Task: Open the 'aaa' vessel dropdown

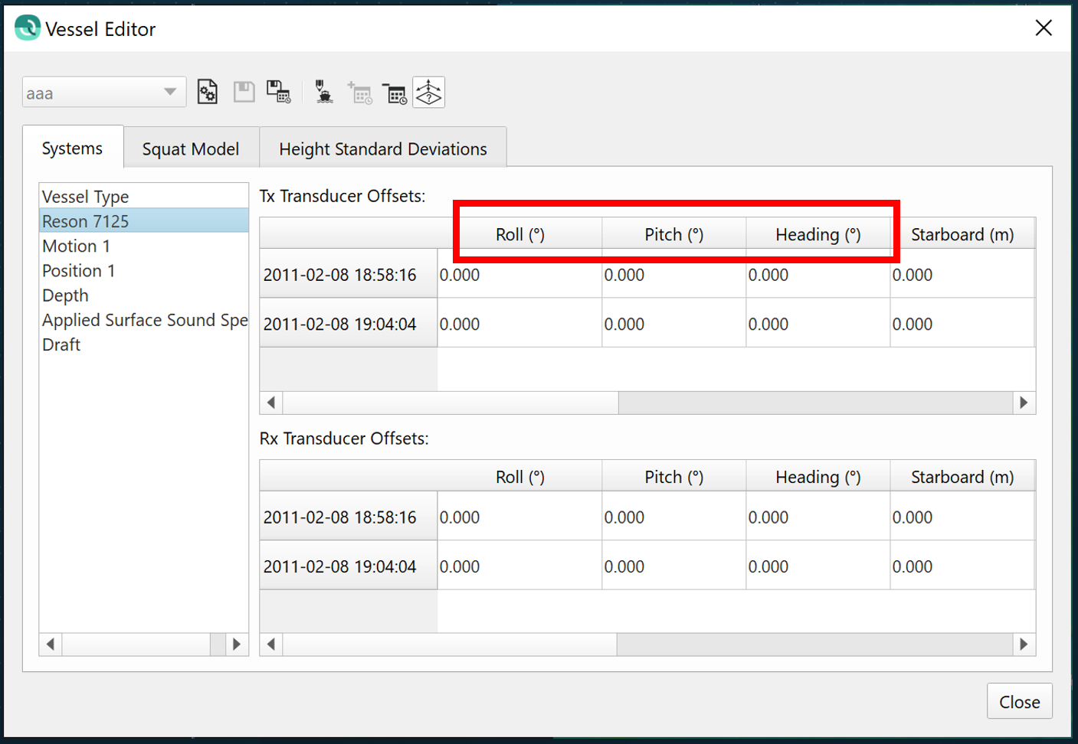Action: (103, 93)
